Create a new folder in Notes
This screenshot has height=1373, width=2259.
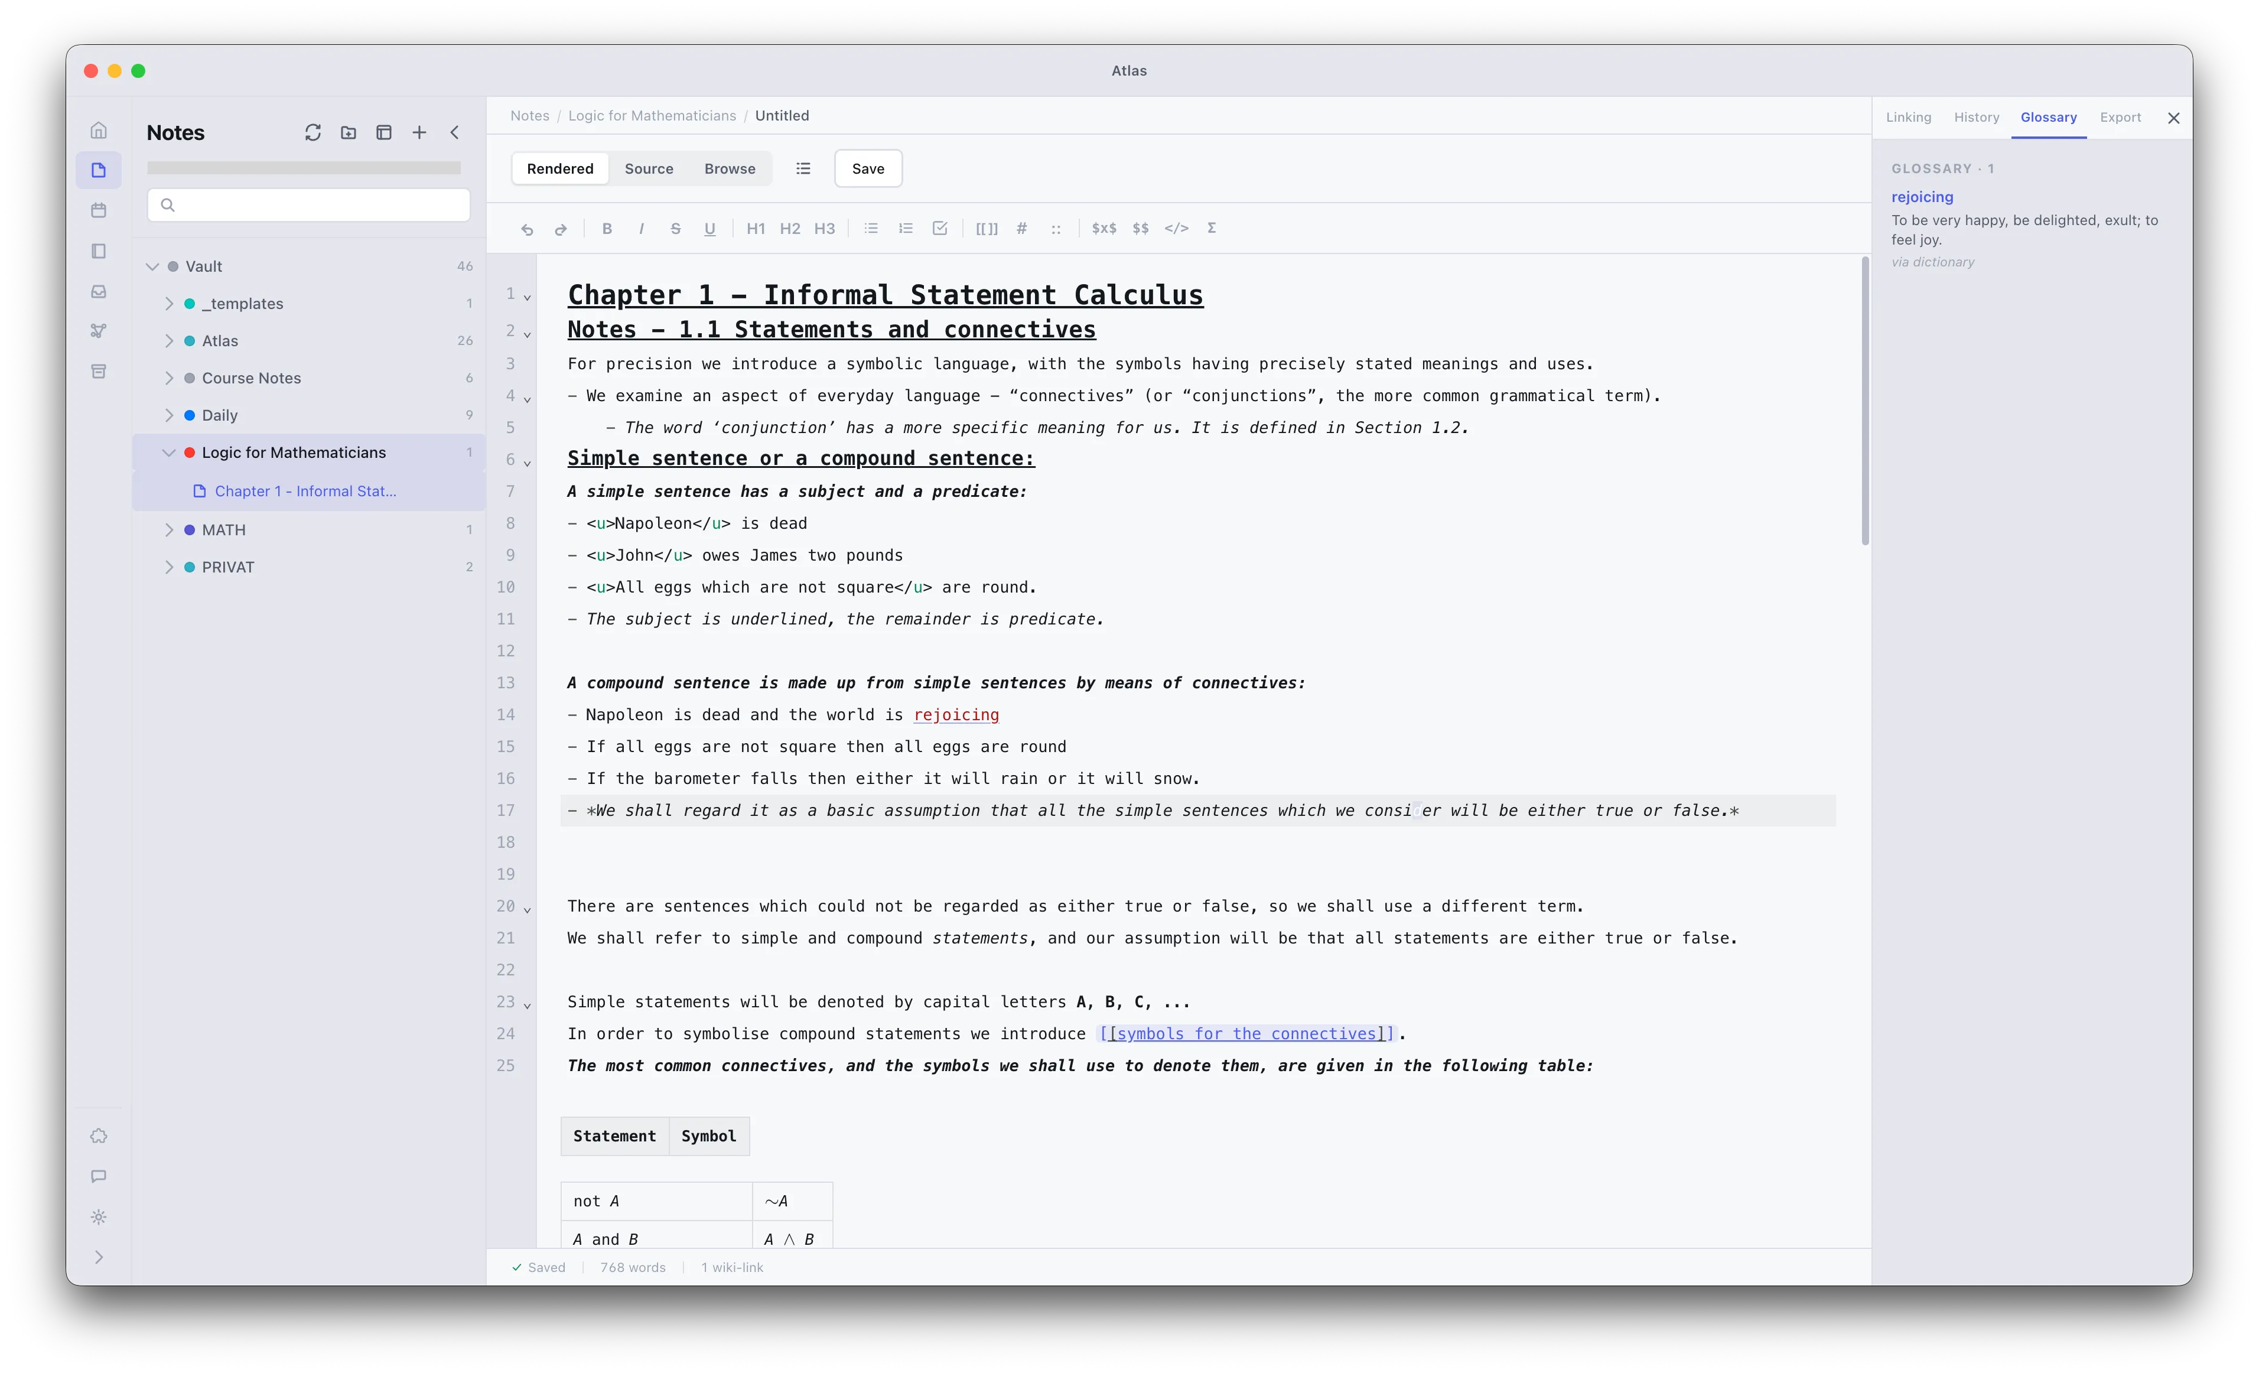[x=349, y=133]
